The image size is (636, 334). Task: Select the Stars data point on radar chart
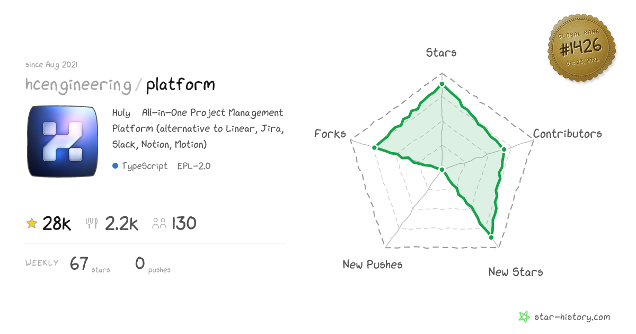coord(442,85)
